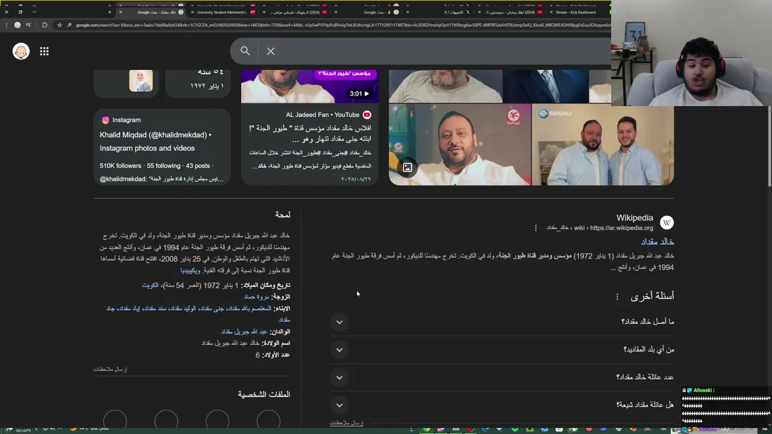Screen dimensions: 772x434
Task: Click child link جنى مقداد
Action: [210, 308]
